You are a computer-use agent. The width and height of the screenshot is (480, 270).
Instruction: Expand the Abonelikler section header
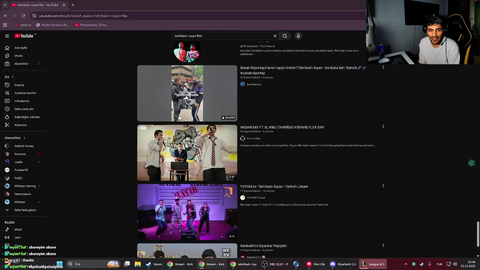coord(15,138)
